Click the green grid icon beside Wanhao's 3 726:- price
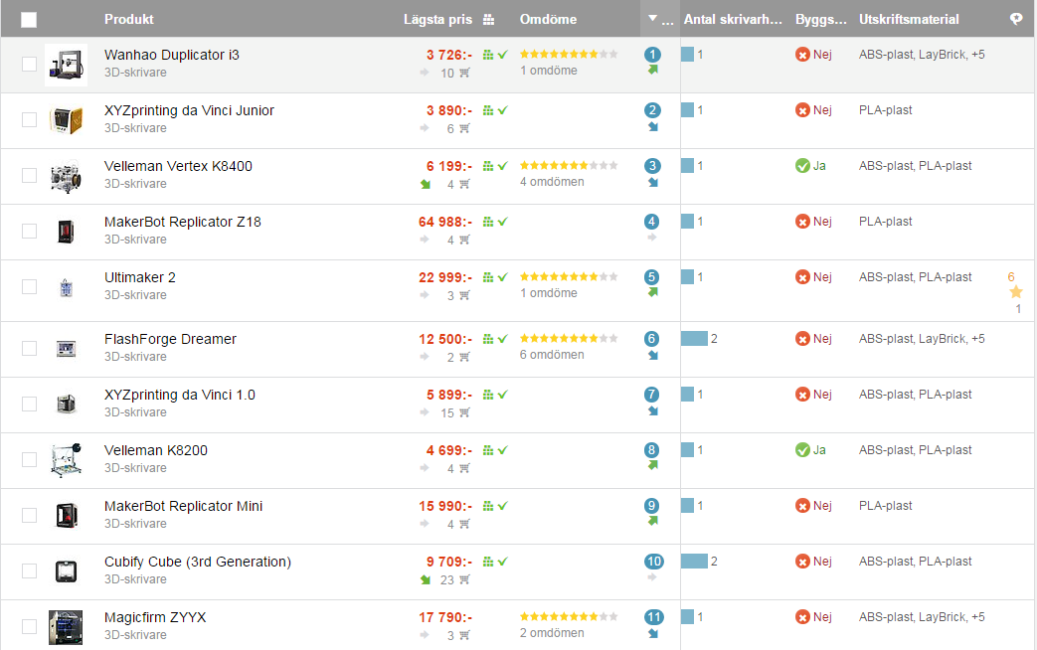The image size is (1037, 650). pyautogui.click(x=488, y=55)
